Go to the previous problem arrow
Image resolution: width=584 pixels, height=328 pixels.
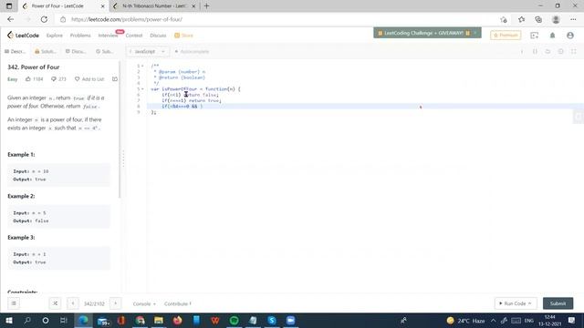point(73,303)
